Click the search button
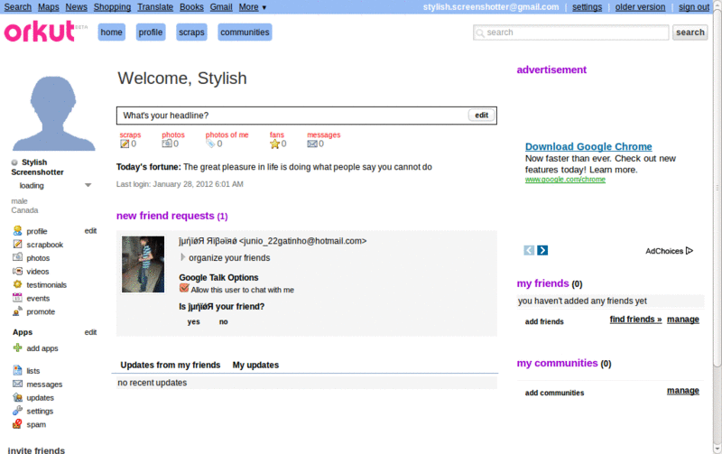722x454 pixels. [x=690, y=32]
